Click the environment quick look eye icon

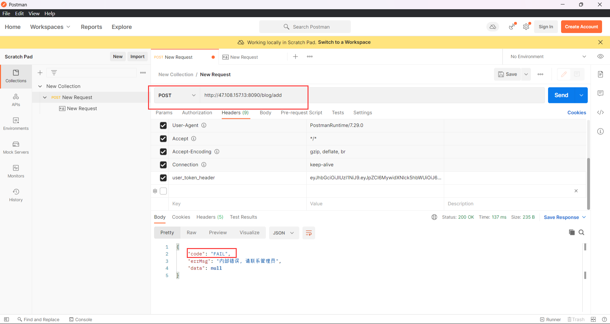tap(600, 57)
